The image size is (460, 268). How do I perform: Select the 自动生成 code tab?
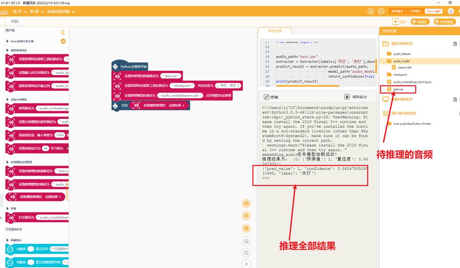[275, 31]
